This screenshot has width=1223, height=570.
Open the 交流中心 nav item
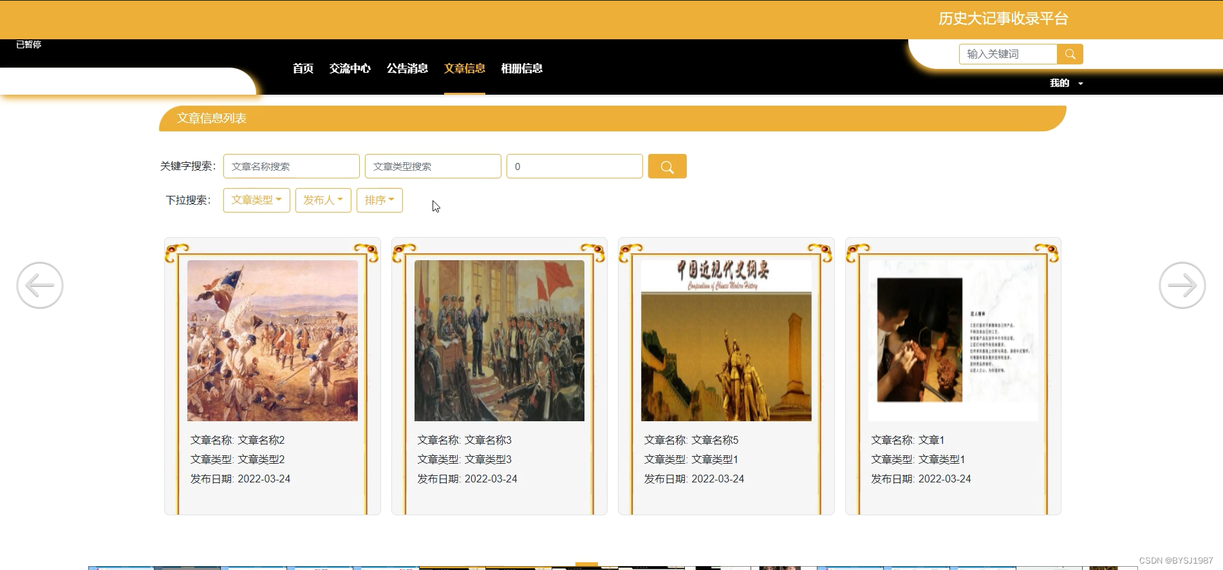tap(350, 68)
